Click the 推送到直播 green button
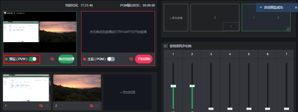This screenshot has height=112, width=298. (x=66, y=59)
